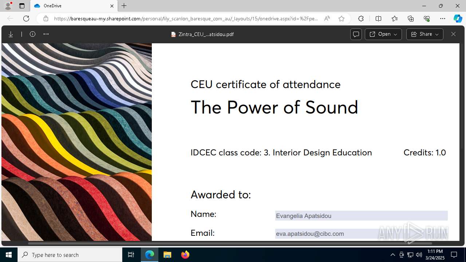The width and height of the screenshot is (466, 262).
Task: Click the Edge taskbar icon
Action: (150, 255)
